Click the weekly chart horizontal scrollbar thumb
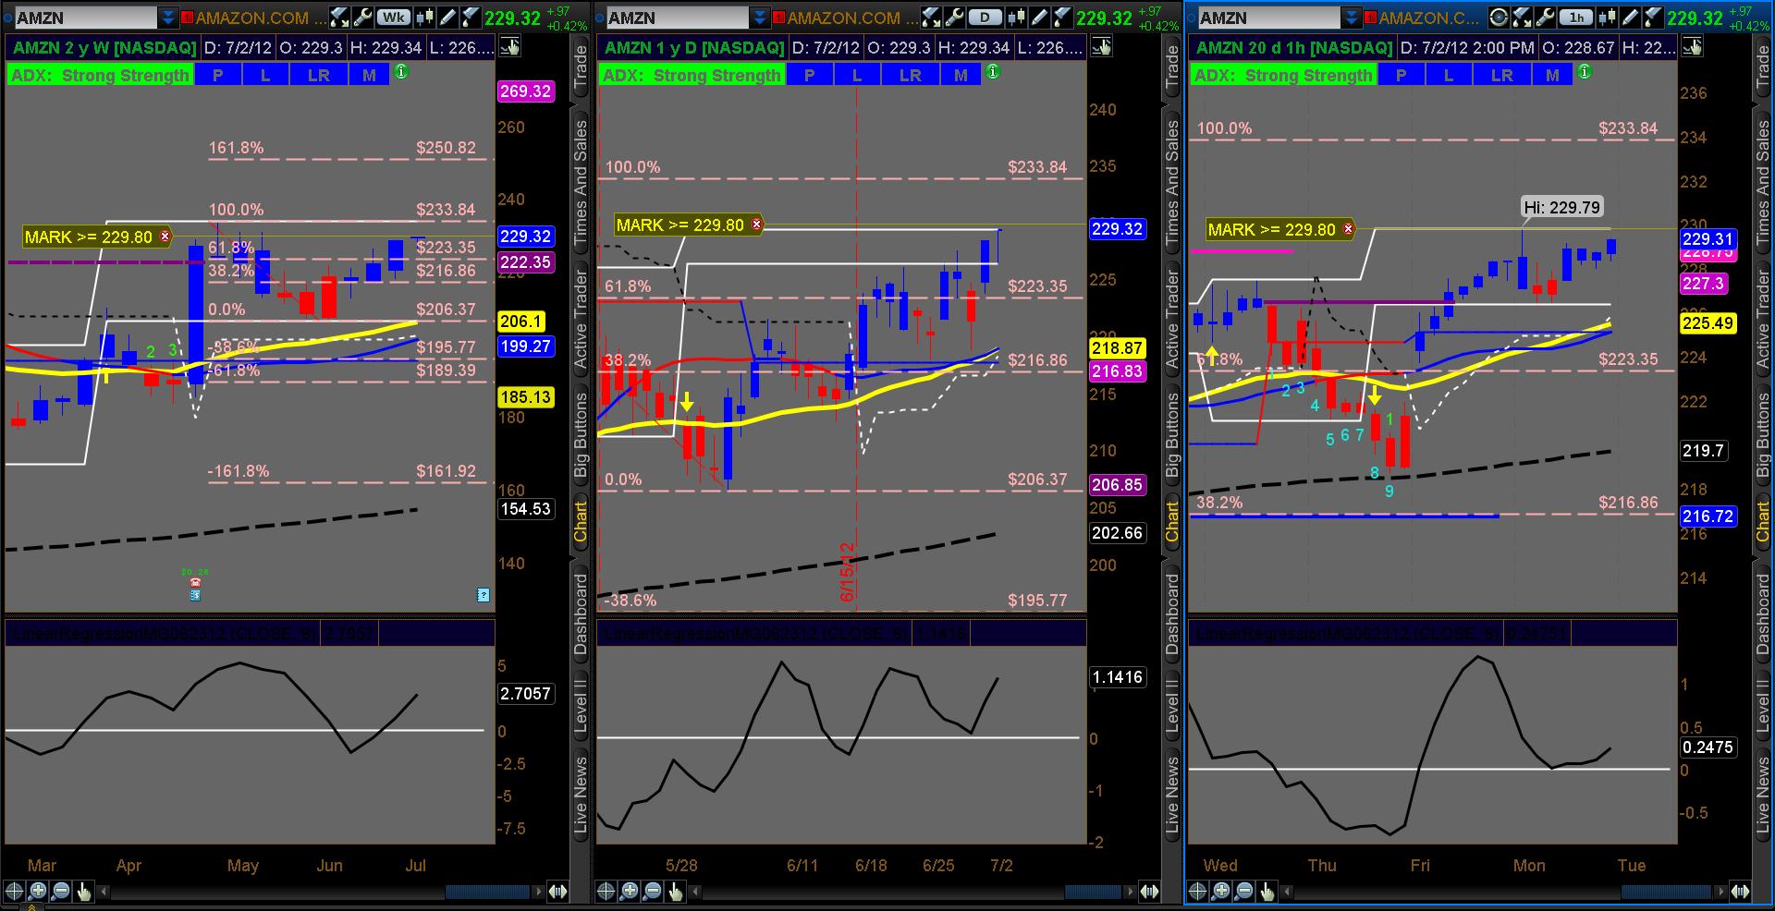The width and height of the screenshot is (1775, 911). point(486,892)
